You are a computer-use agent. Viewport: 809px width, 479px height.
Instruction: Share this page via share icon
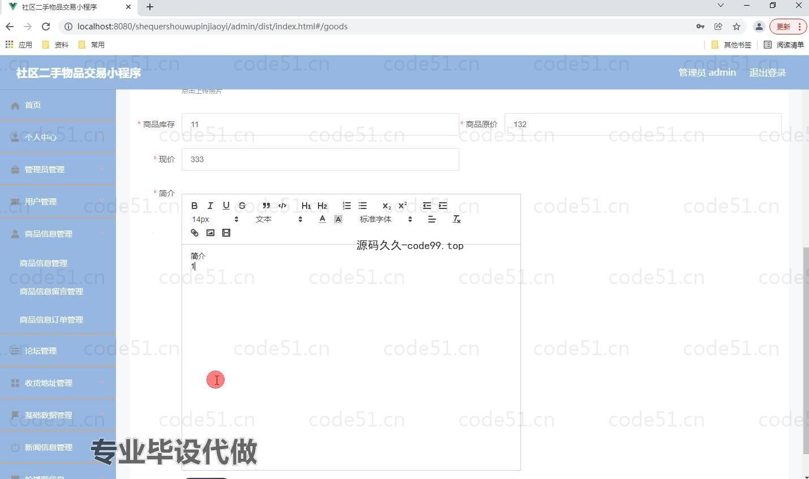718,27
